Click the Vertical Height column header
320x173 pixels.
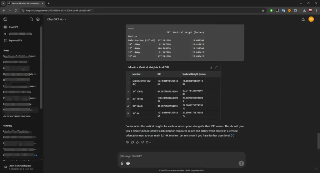194,74
